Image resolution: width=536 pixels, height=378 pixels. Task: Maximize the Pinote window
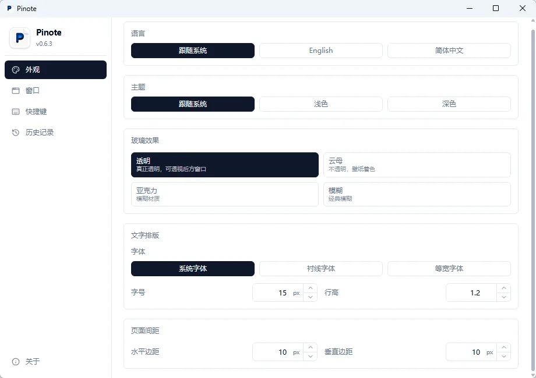(496, 8)
